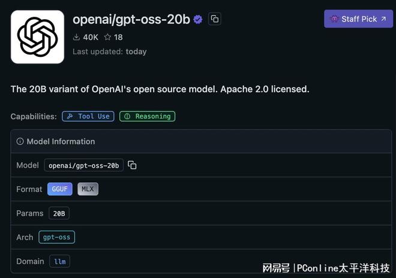The image size is (396, 278).
Task: Copy the model name next to the title
Action: tap(215, 19)
